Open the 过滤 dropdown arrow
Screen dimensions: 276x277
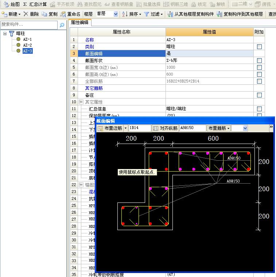coord(162,14)
